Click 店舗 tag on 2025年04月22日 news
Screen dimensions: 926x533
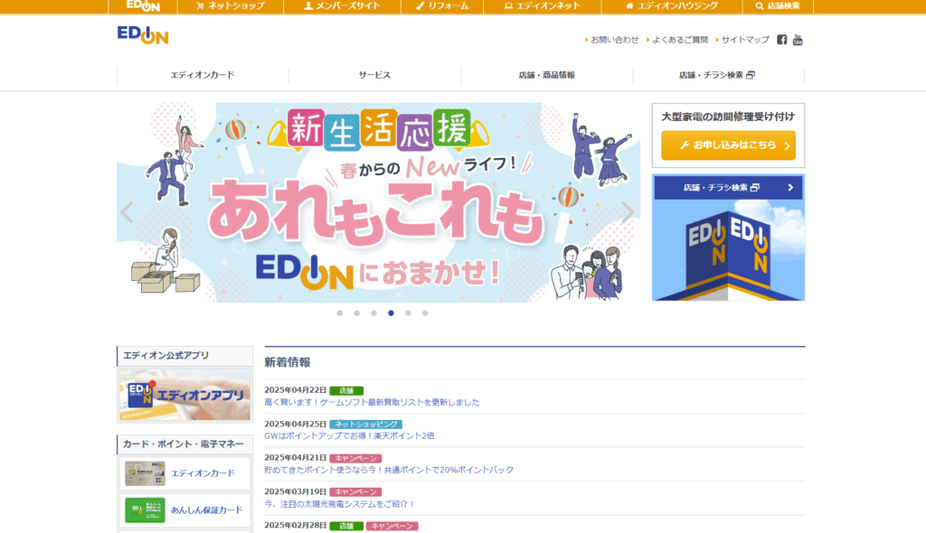point(346,391)
